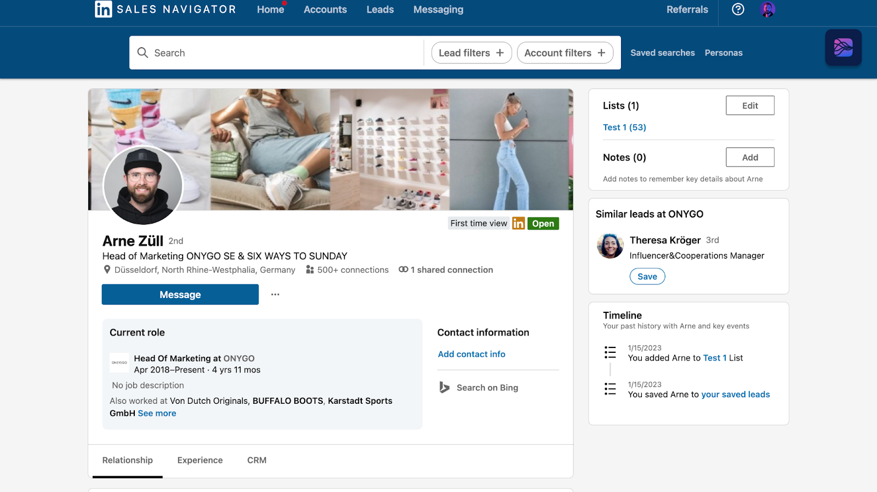Click the timeline list icon for saved leads event
The width and height of the screenshot is (877, 492).
pyautogui.click(x=610, y=389)
